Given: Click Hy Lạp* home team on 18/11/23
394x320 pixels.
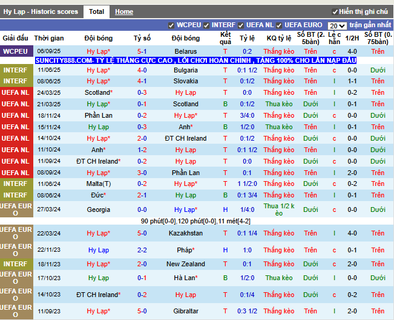Looking at the screenshot, I should 99,264.
